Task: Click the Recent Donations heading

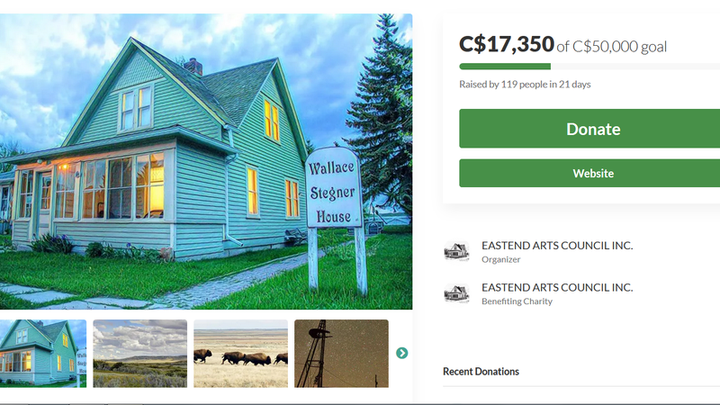Action: click(x=481, y=372)
